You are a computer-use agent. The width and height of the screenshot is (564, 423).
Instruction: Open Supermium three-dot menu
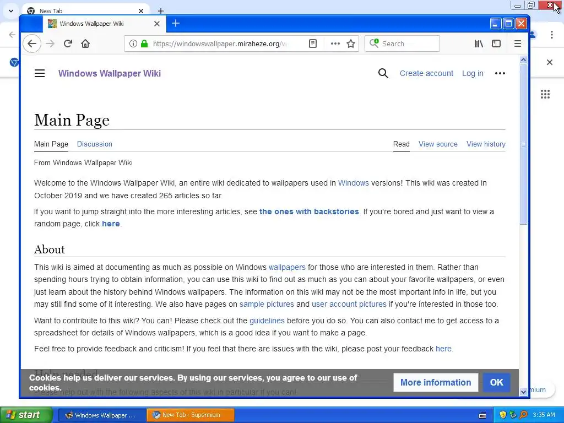click(552, 35)
